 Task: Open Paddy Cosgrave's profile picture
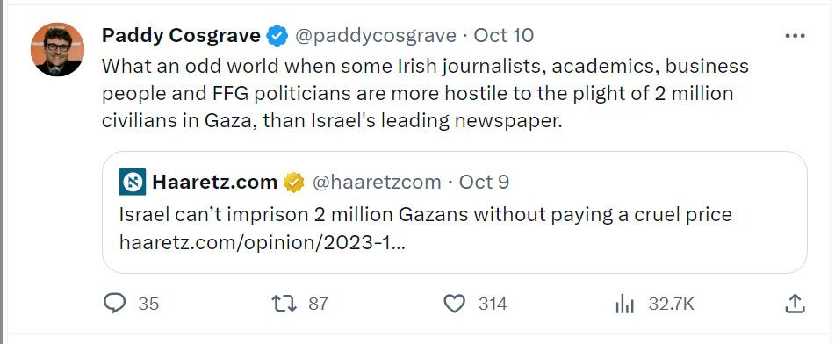pyautogui.click(x=58, y=49)
